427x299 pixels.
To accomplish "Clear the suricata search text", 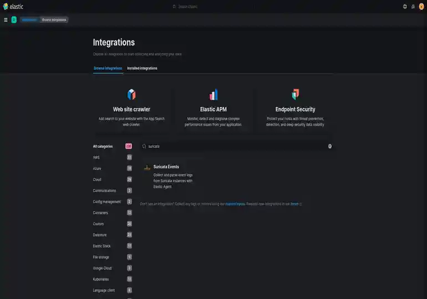I will tap(330, 146).
